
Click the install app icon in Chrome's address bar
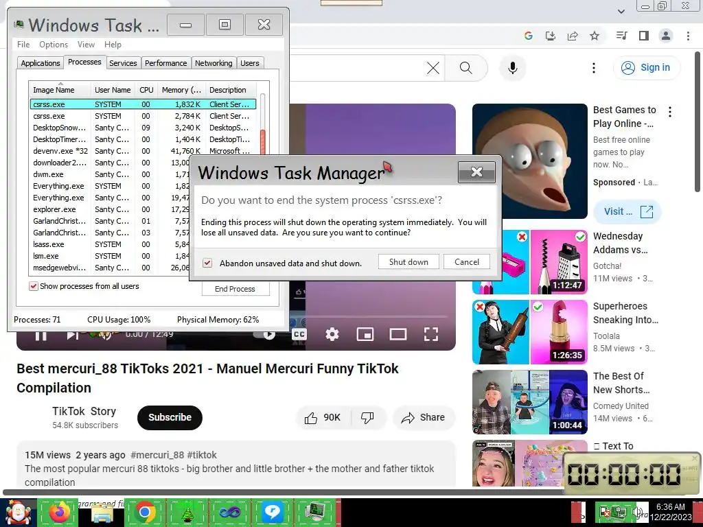coord(551,36)
